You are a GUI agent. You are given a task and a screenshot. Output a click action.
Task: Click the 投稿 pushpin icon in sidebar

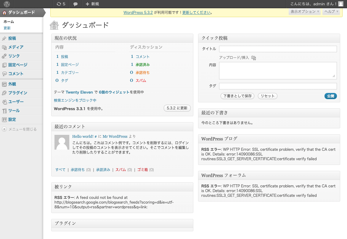click(x=4, y=39)
